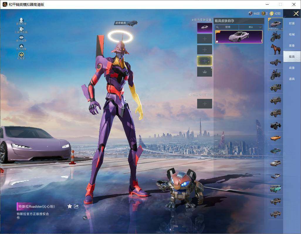Select the motorcycle thumbnail above the horse
Viewport: 301px width, 234px height.
pyautogui.click(x=275, y=37)
